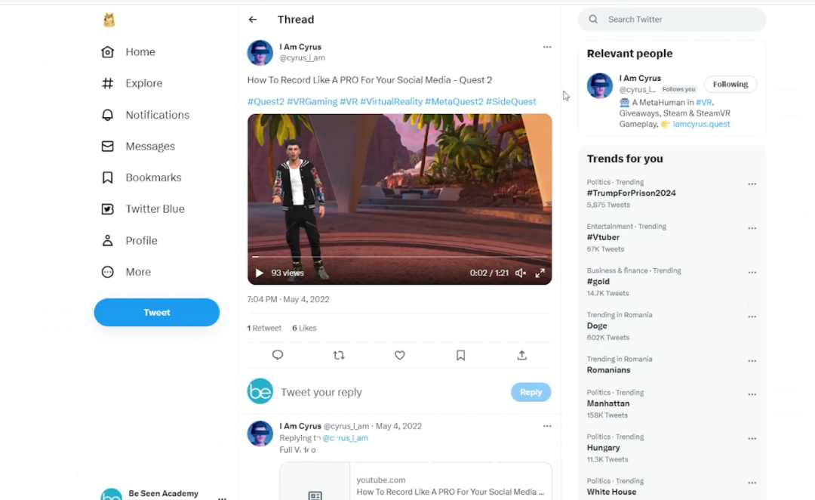Click the Search Twitter input field
The width and height of the screenshot is (815, 500).
tap(679, 20)
